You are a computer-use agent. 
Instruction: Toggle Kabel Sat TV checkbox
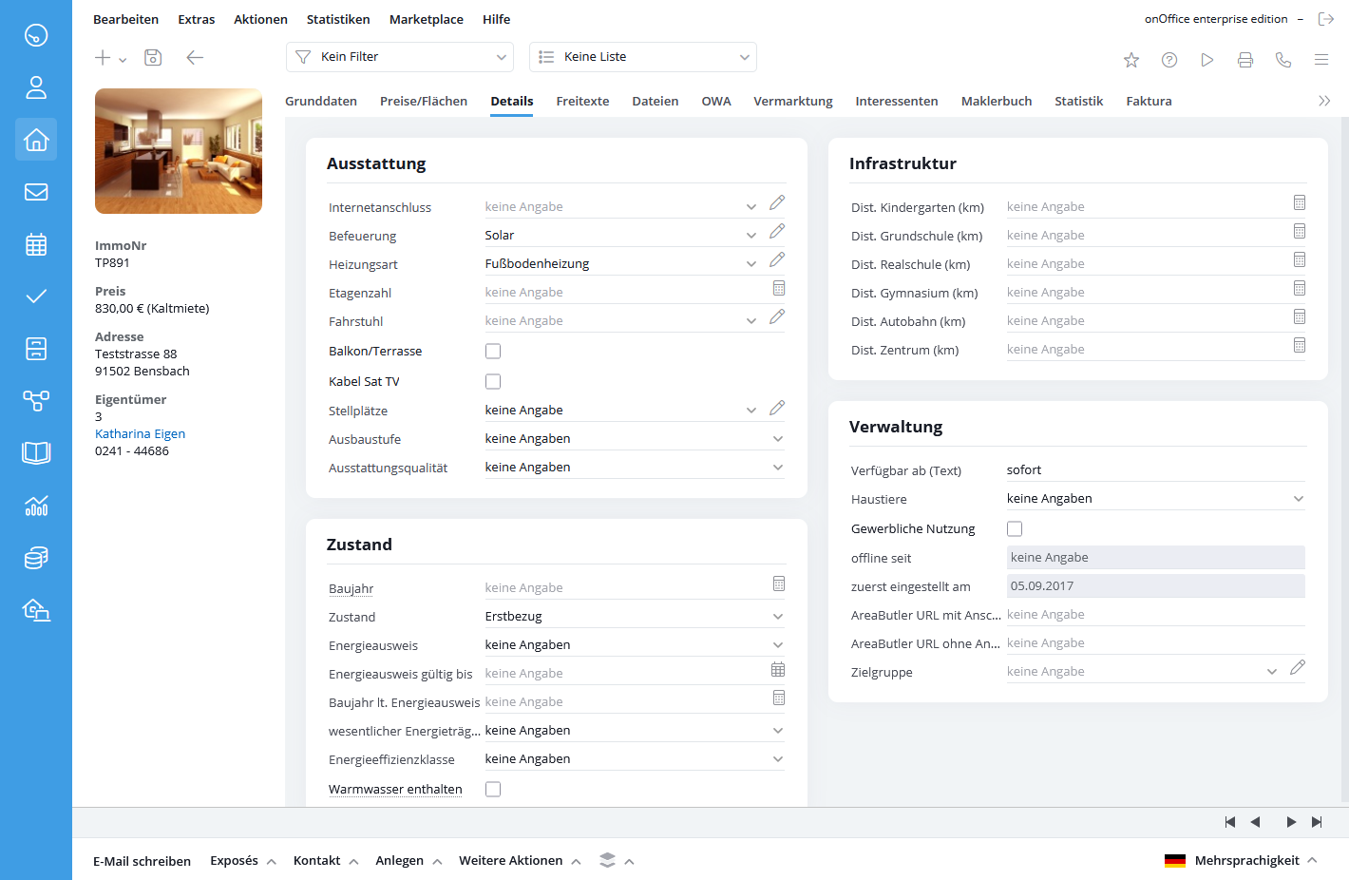(x=493, y=382)
